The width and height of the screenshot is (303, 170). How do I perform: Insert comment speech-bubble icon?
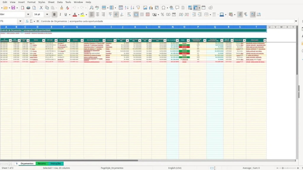pos(177,8)
